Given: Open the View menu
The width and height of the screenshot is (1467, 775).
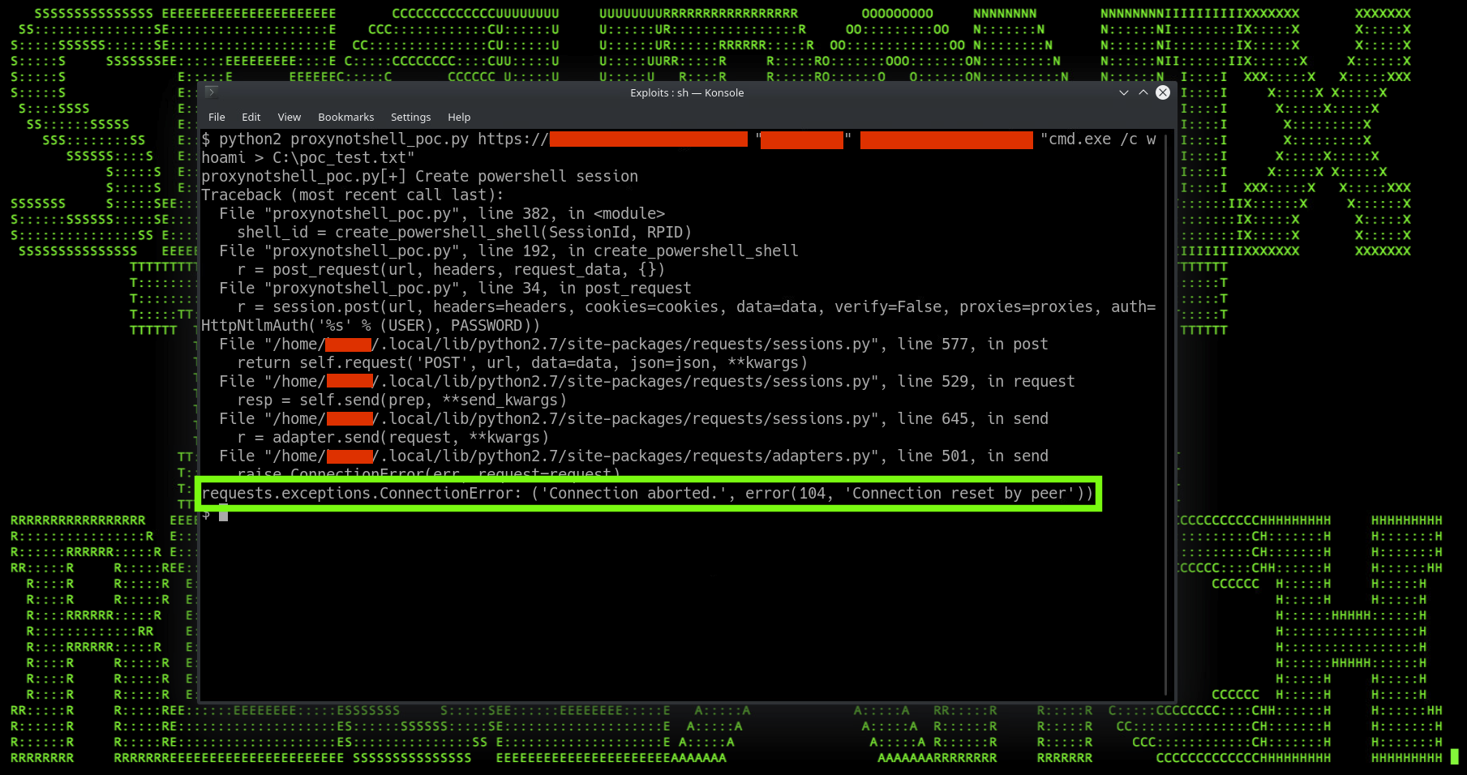Looking at the screenshot, I should coord(289,117).
